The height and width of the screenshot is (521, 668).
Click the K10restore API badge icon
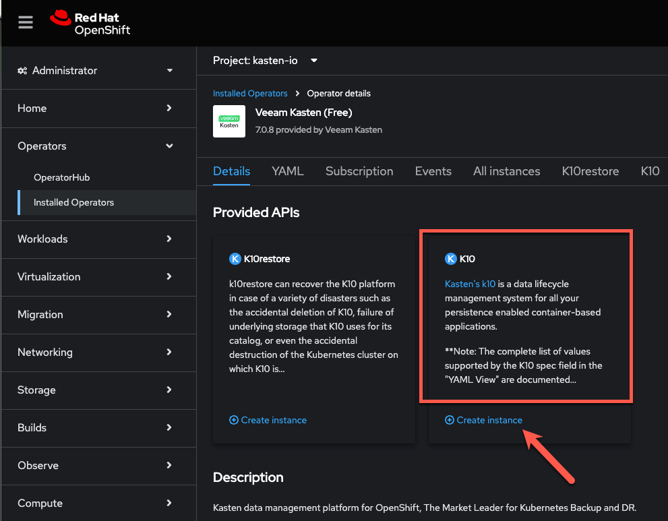pyautogui.click(x=235, y=259)
